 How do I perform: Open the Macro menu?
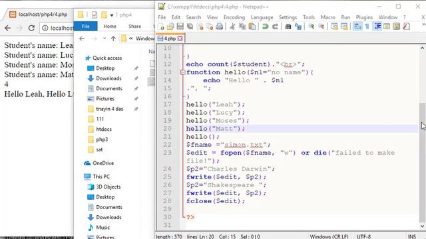tap(328, 17)
